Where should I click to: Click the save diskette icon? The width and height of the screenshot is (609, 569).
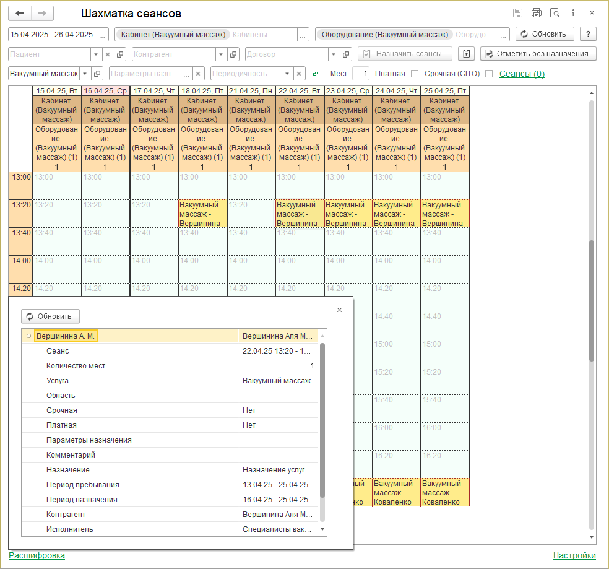pyautogui.click(x=518, y=13)
